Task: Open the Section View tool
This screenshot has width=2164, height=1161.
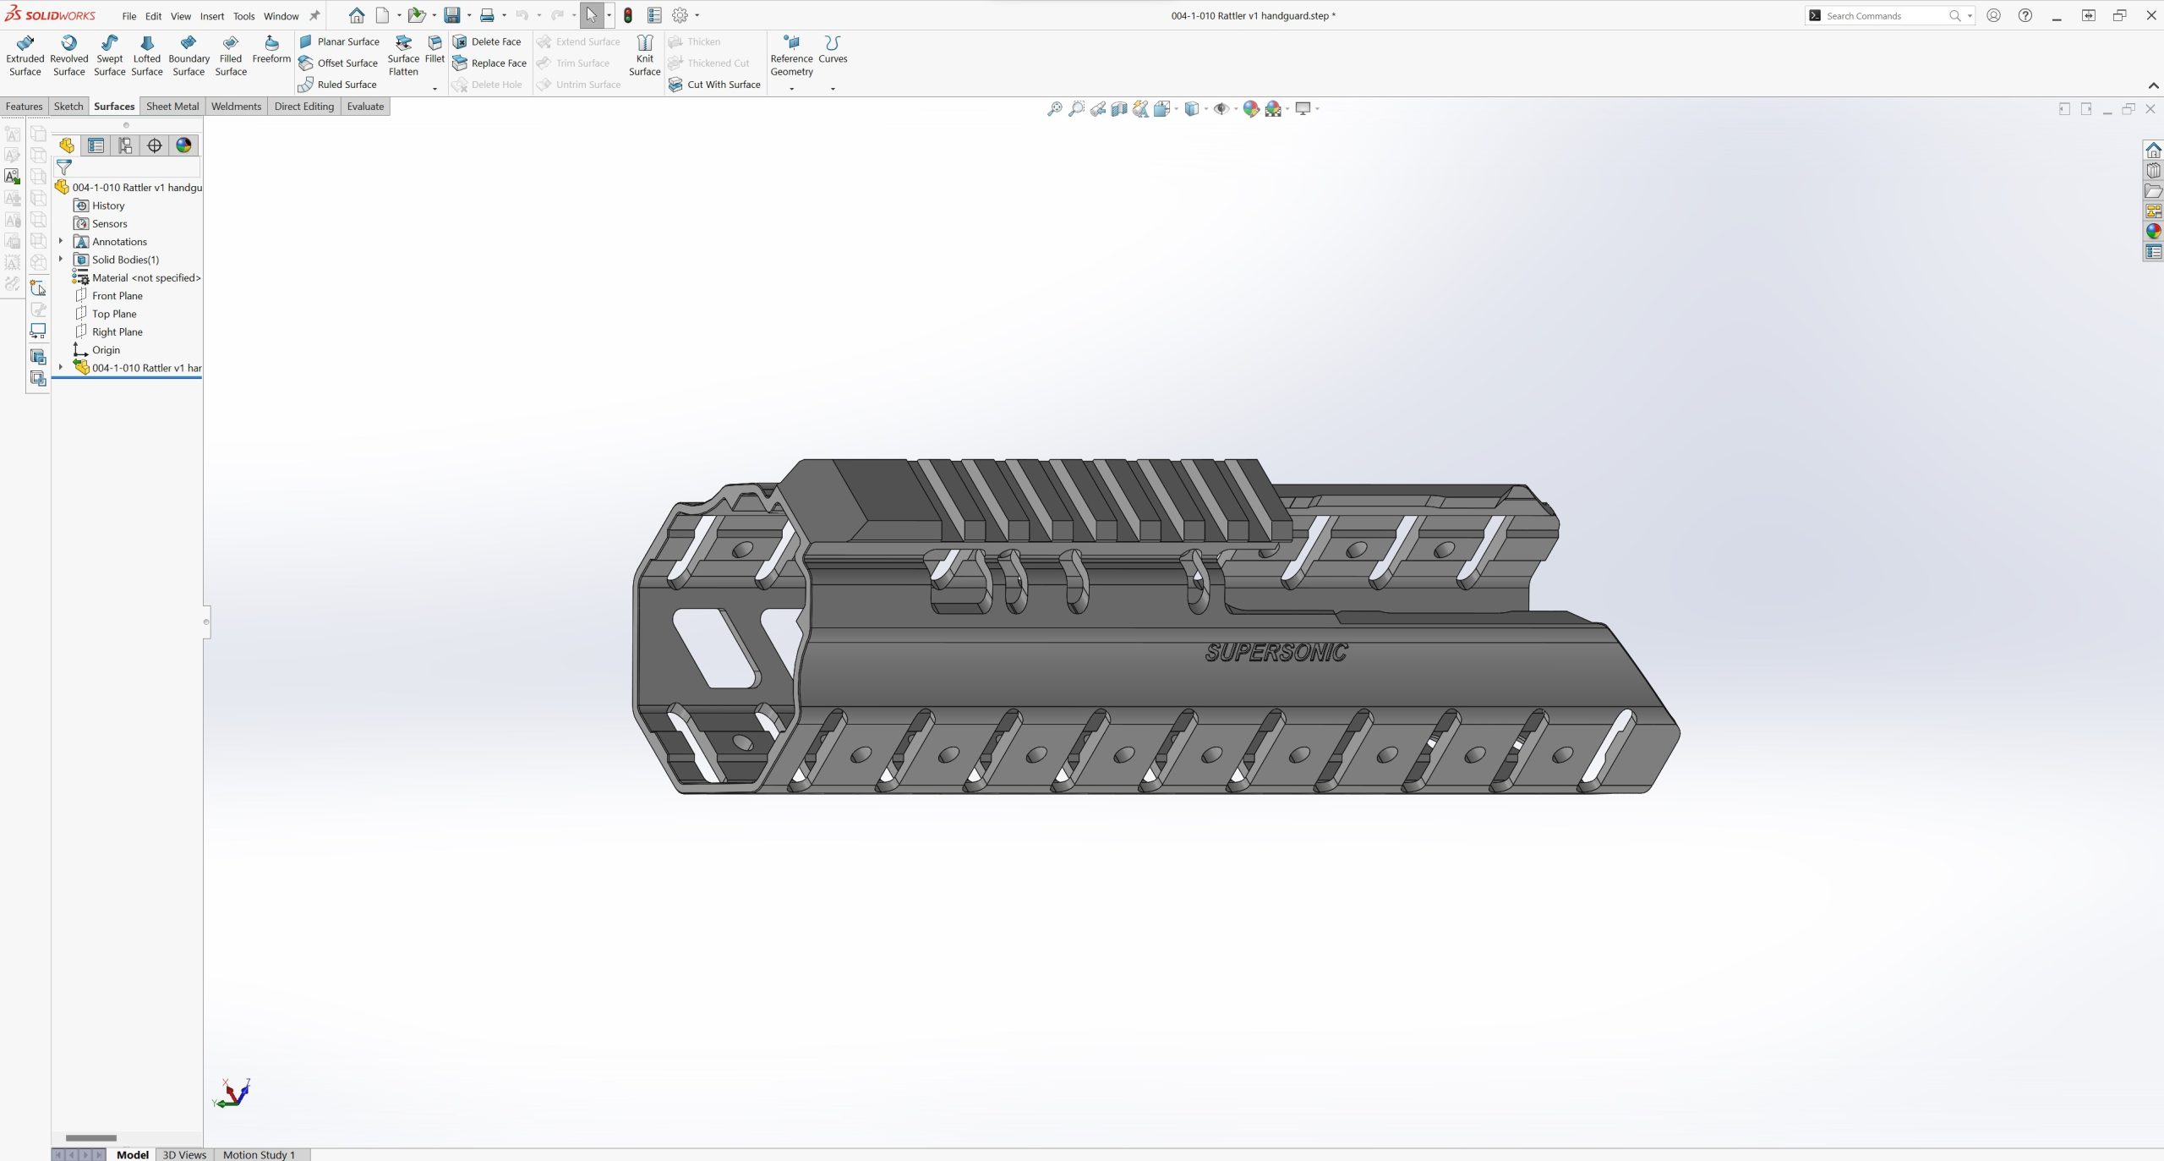Action: 1118,109
